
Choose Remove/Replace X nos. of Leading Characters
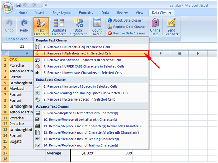(91, 139)
